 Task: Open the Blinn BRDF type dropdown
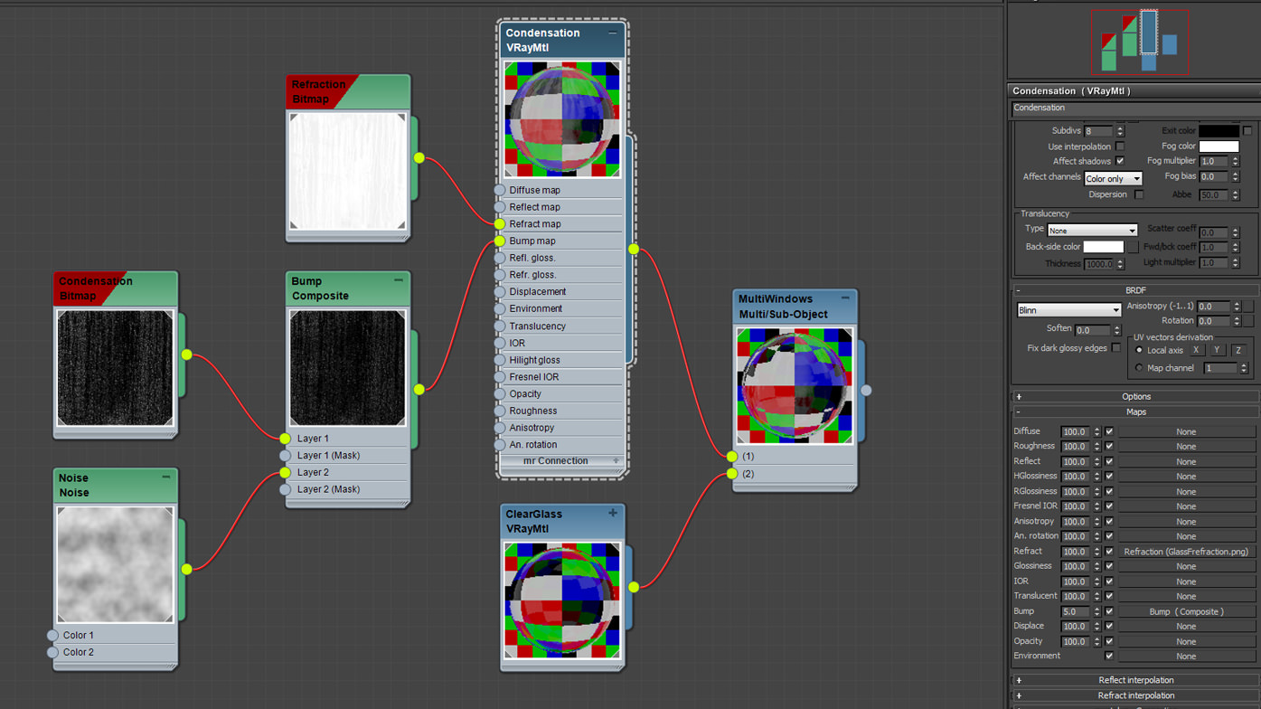pyautogui.click(x=1068, y=310)
